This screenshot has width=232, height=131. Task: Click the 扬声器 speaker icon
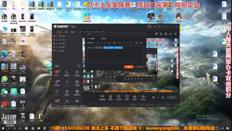click(x=143, y=97)
